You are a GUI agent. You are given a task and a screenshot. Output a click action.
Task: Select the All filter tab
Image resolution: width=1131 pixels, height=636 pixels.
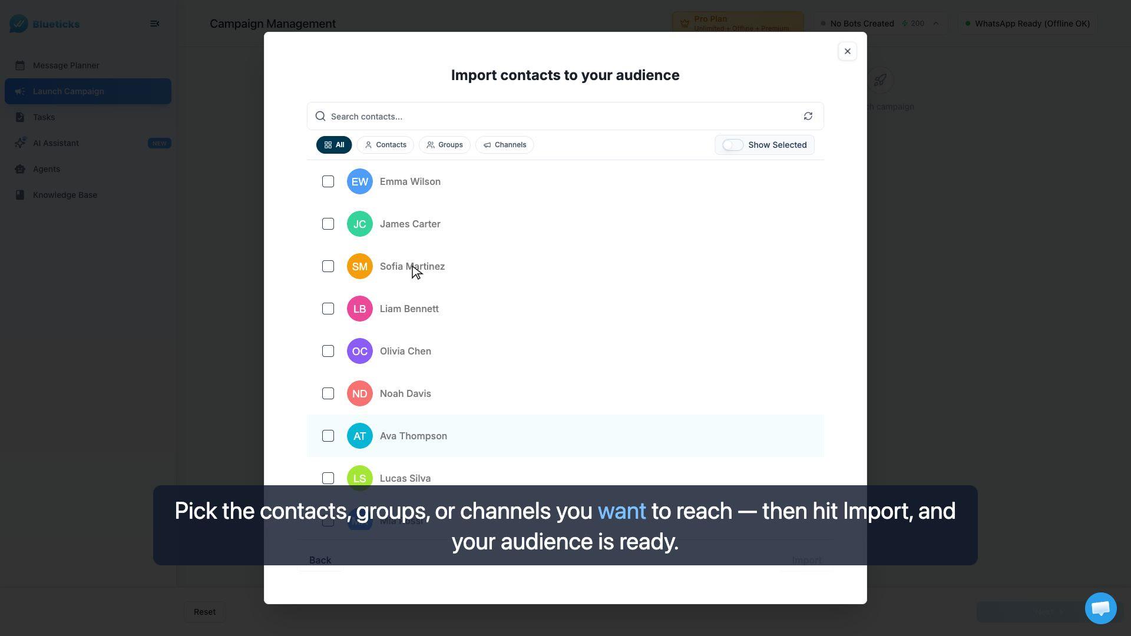(x=334, y=145)
